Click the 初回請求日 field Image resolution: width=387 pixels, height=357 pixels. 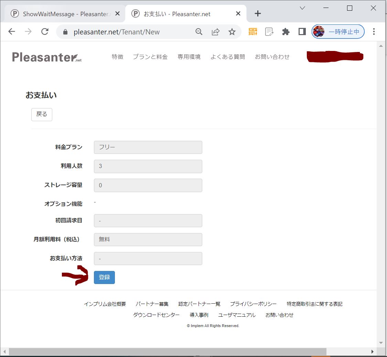tap(148, 221)
